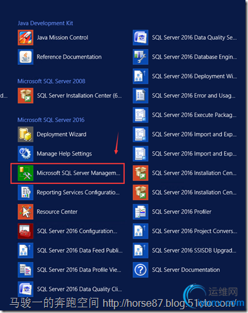This screenshot has width=248, height=313.
Task: Open SQL Server 2016 Error and Usage Reporting
Action: pyautogui.click(x=184, y=96)
